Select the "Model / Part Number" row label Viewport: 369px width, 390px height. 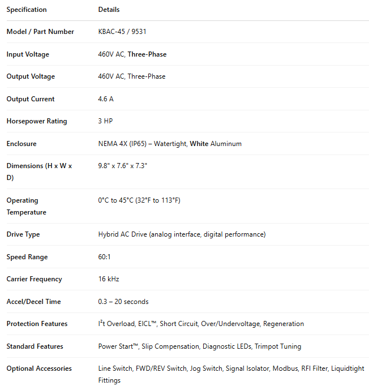tap(40, 32)
